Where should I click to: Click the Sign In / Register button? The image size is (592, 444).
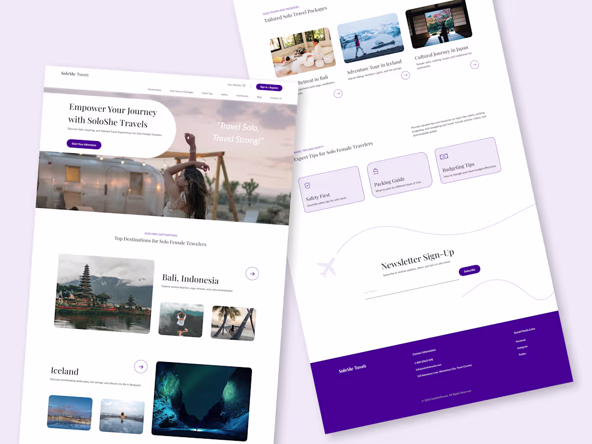click(269, 88)
